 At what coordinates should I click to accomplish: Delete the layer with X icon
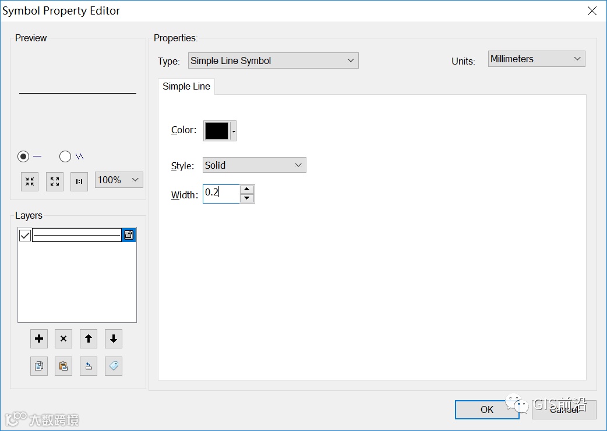coord(63,339)
